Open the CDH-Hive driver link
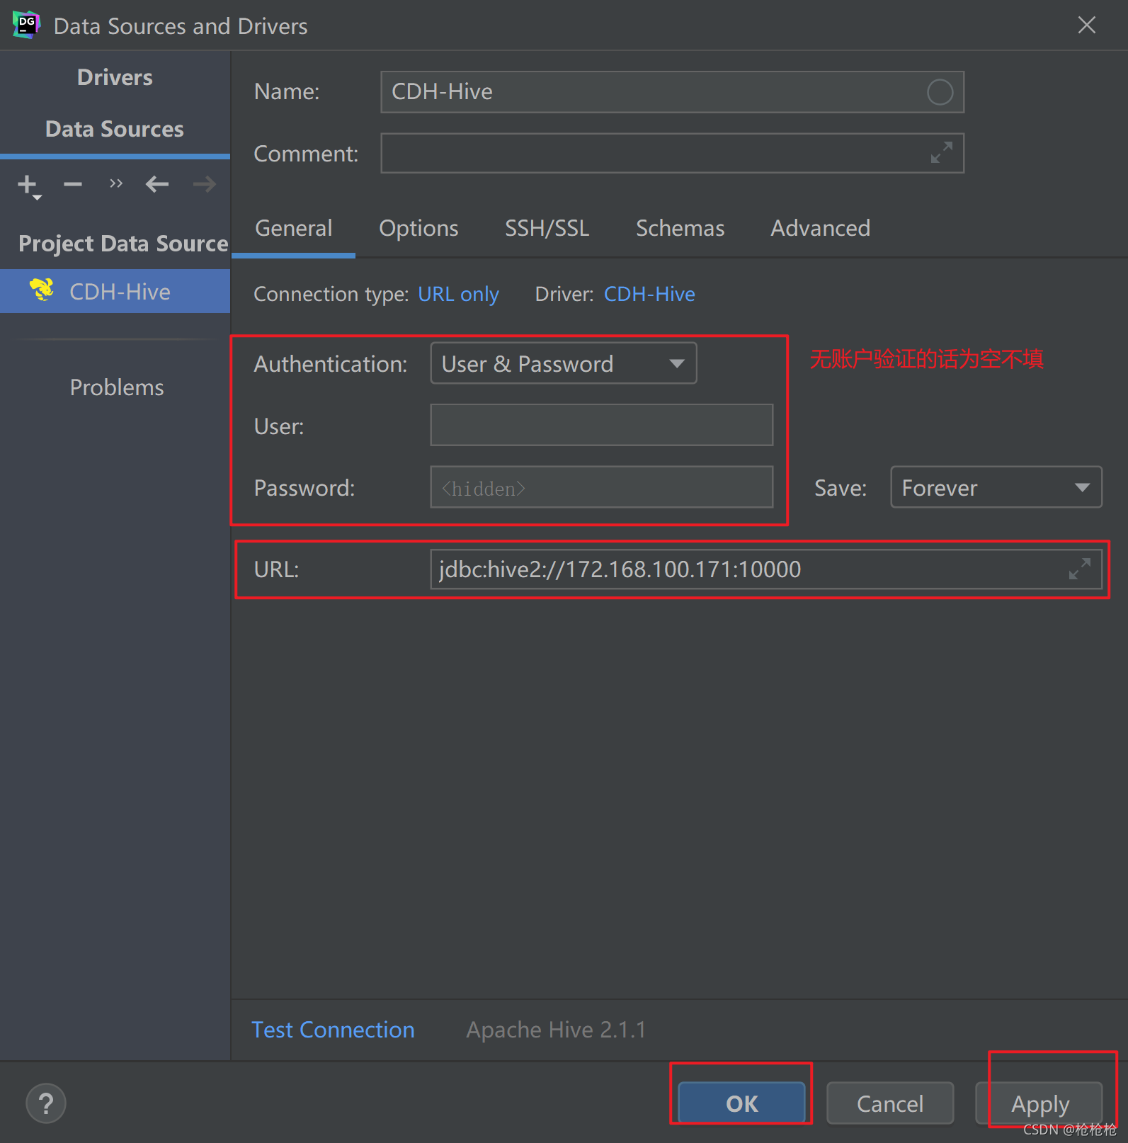Image resolution: width=1128 pixels, height=1143 pixels. [x=649, y=294]
